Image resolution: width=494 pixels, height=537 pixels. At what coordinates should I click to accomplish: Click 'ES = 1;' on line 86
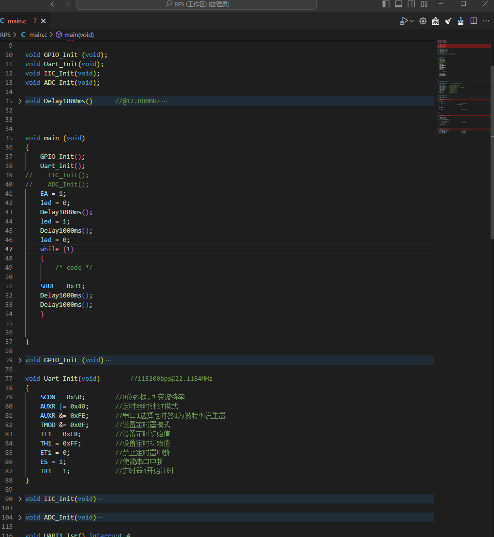coord(53,462)
